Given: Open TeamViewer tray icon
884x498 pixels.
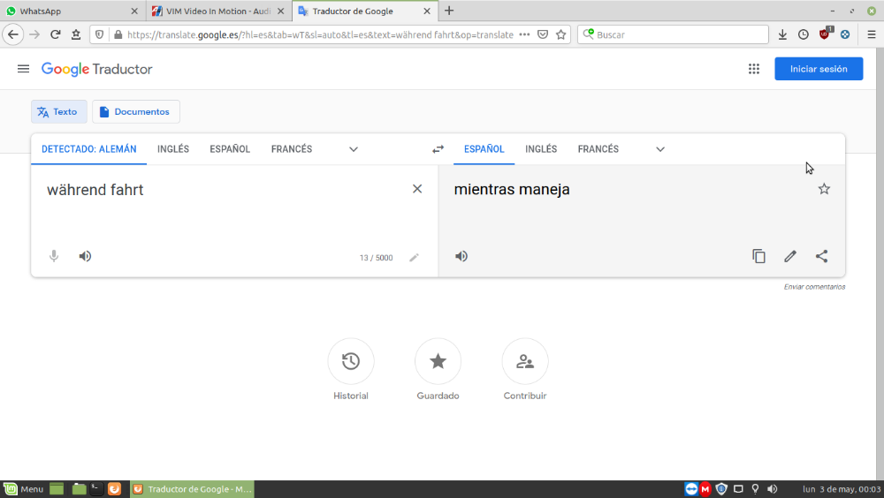Looking at the screenshot, I should [691, 489].
